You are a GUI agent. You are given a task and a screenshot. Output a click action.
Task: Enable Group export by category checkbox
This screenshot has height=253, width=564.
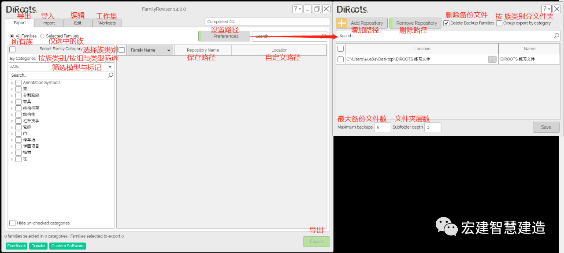click(499, 23)
